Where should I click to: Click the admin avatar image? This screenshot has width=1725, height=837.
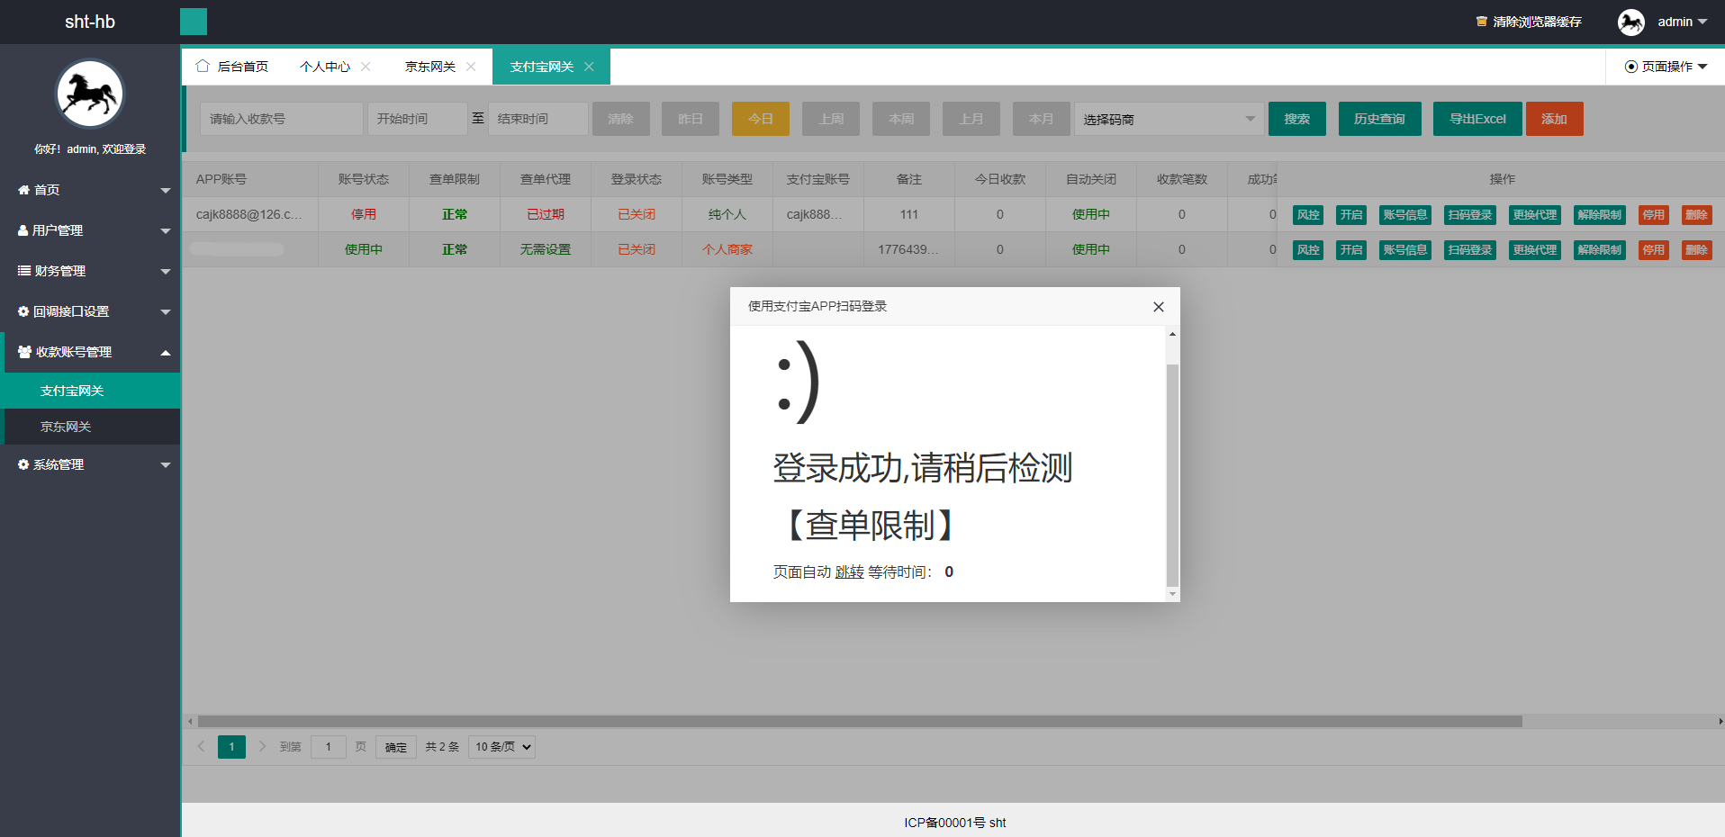1631,22
